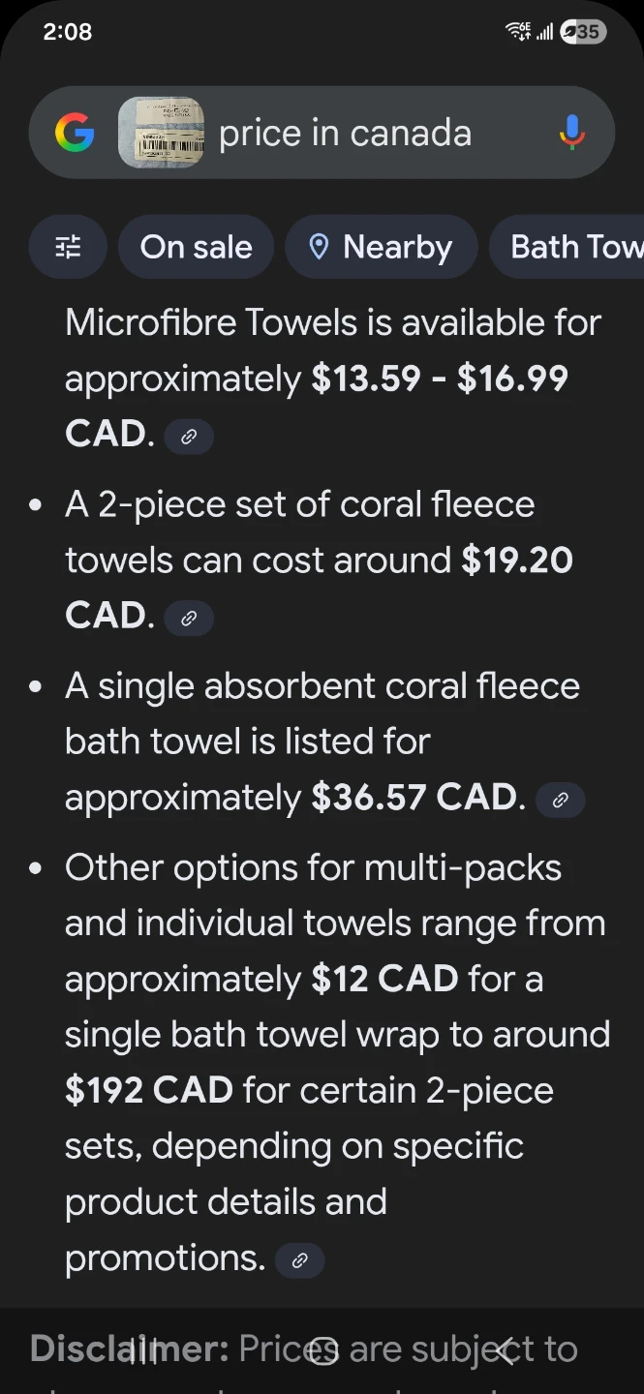Enable the Nearby filter chip
This screenshot has width=644, height=1394.
tap(381, 247)
